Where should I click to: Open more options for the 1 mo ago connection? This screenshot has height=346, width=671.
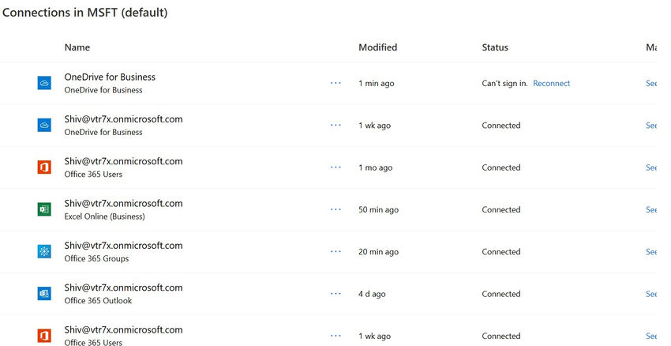pyautogui.click(x=336, y=167)
